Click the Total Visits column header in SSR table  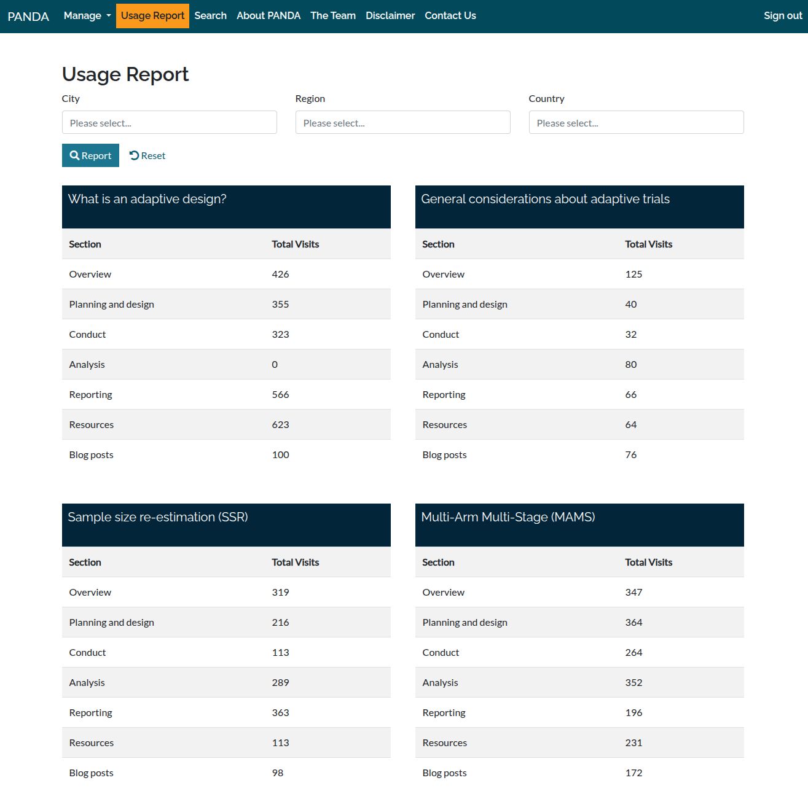[x=295, y=562]
